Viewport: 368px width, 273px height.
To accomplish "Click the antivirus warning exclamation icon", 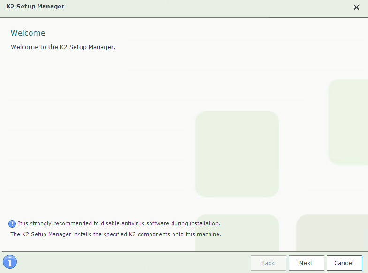I will pos(12,224).
